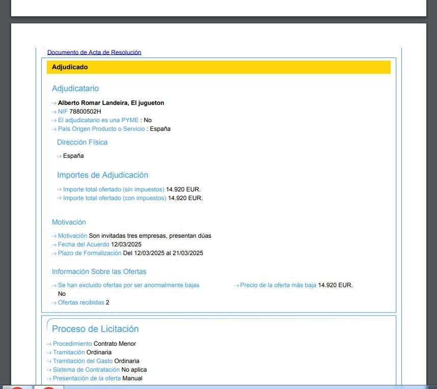Click the arrow bullet before Alberto Romar Landeira

click(x=54, y=103)
